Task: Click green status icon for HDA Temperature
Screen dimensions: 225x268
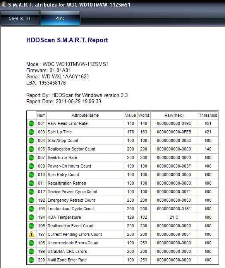Action: 31,217
